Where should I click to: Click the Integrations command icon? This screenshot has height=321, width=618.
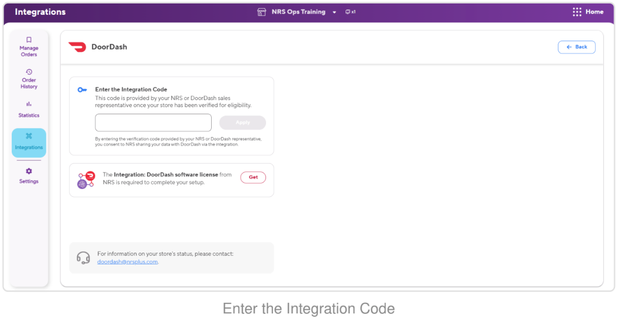tap(29, 136)
